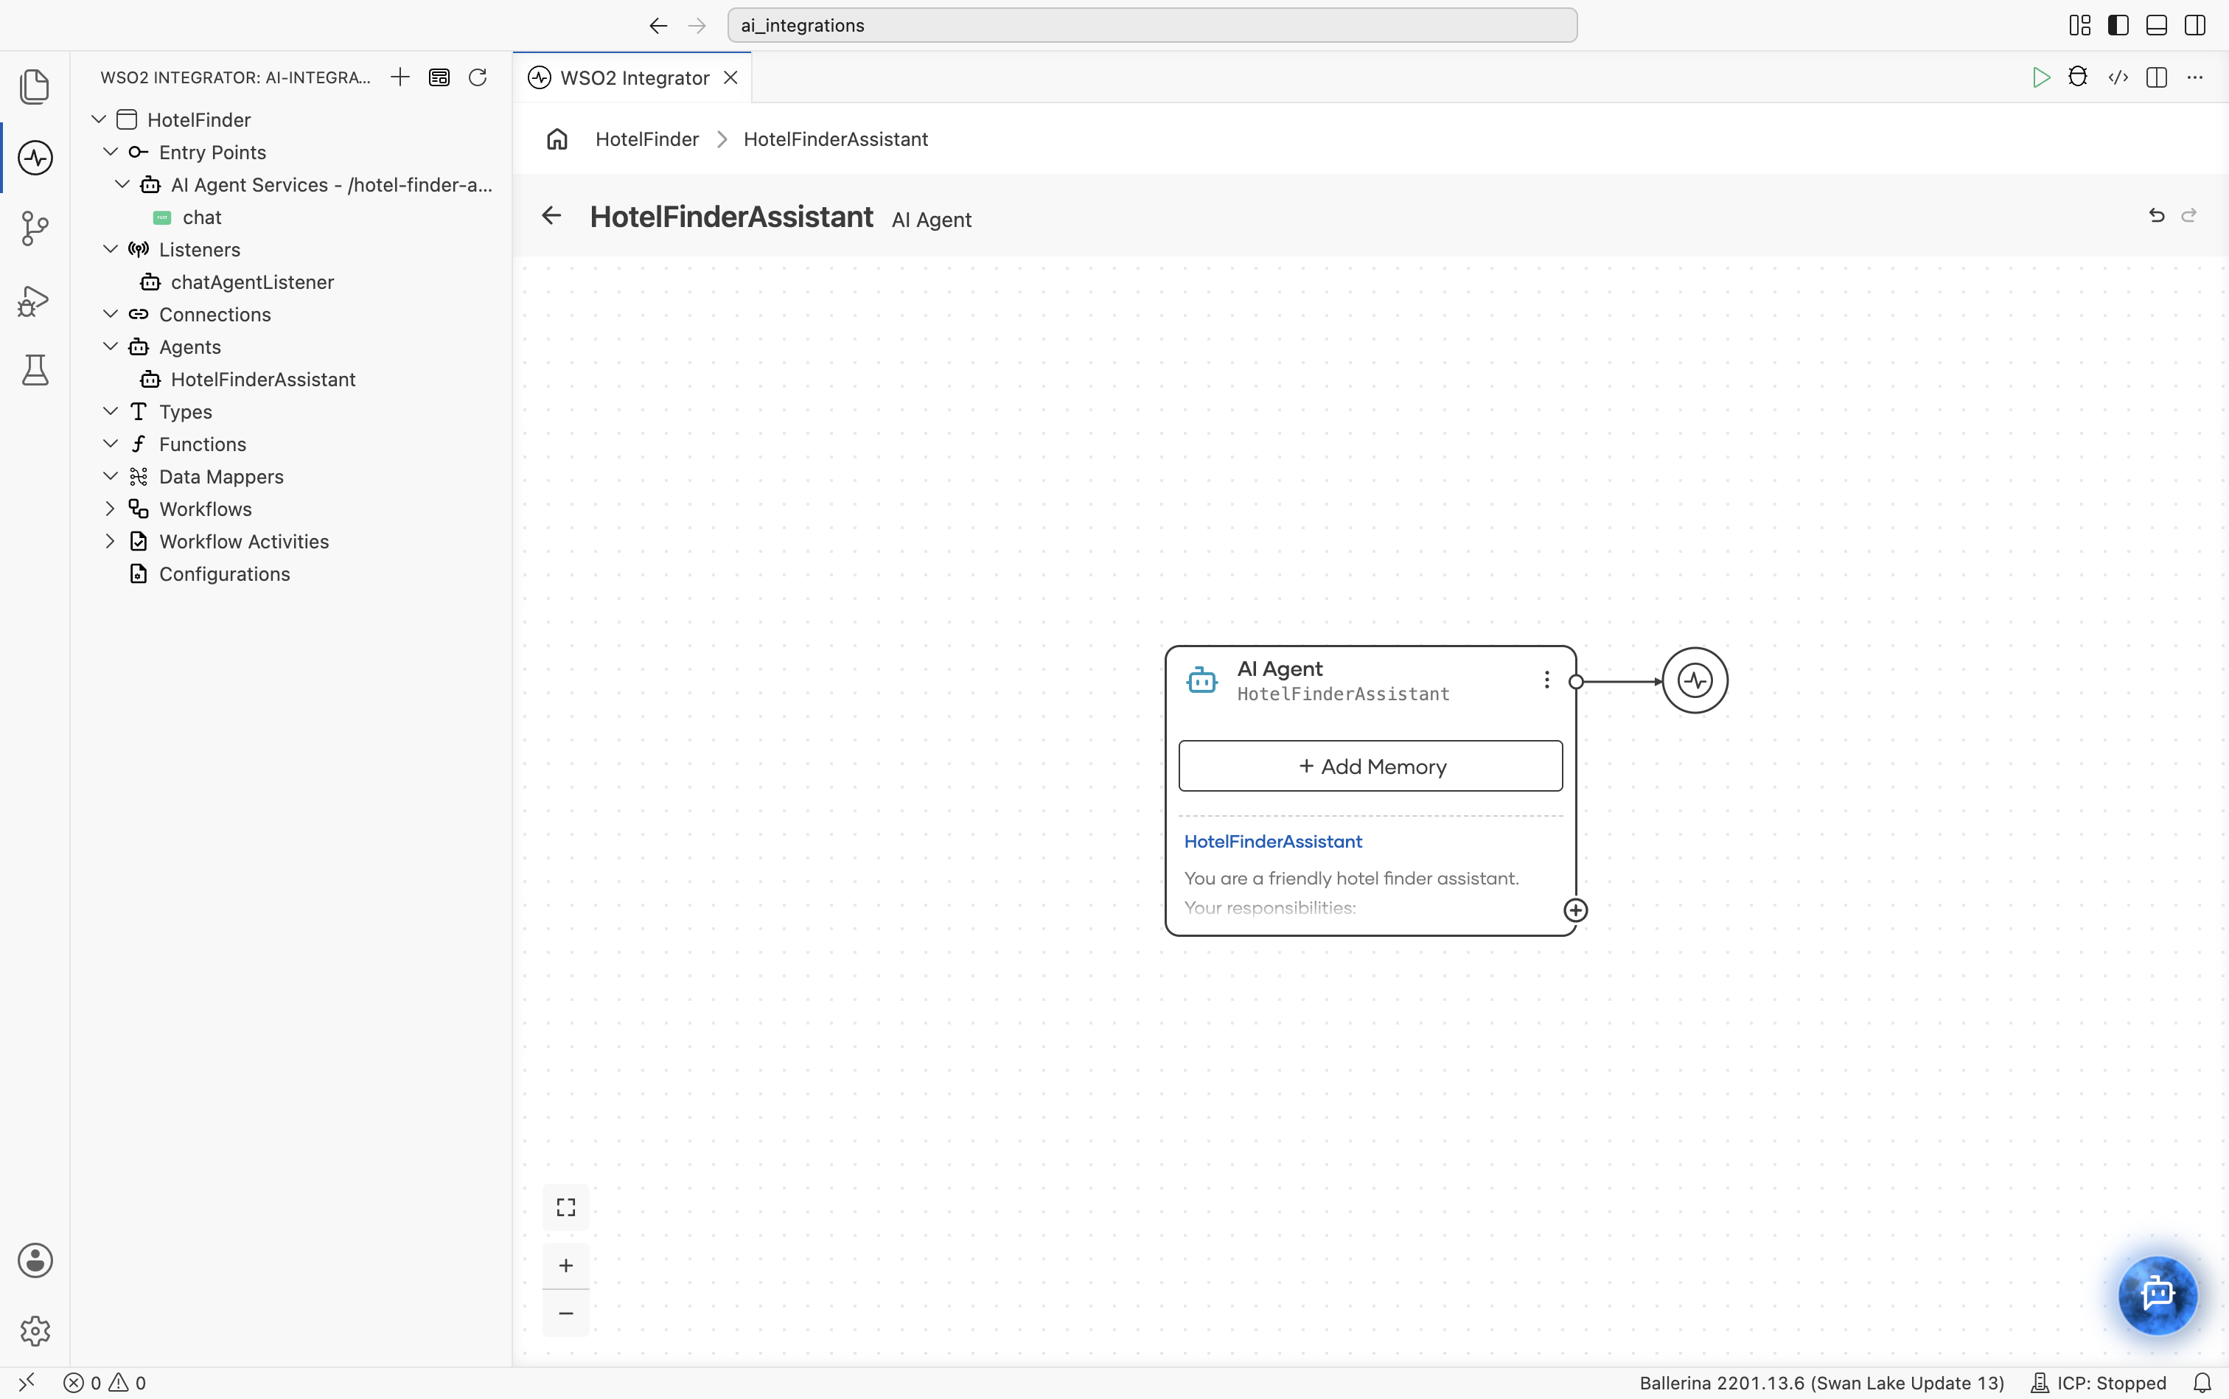Collapse the Listeners section
This screenshot has width=2229, height=1399.
coord(111,249)
